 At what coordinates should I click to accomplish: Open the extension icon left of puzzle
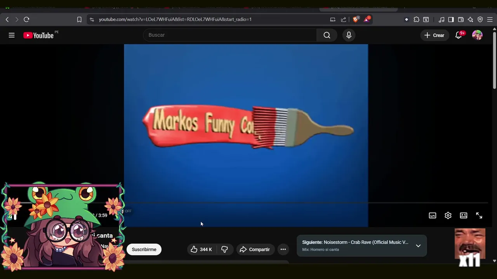pos(407,19)
